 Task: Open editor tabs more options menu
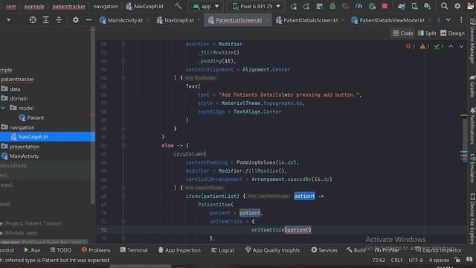461,20
